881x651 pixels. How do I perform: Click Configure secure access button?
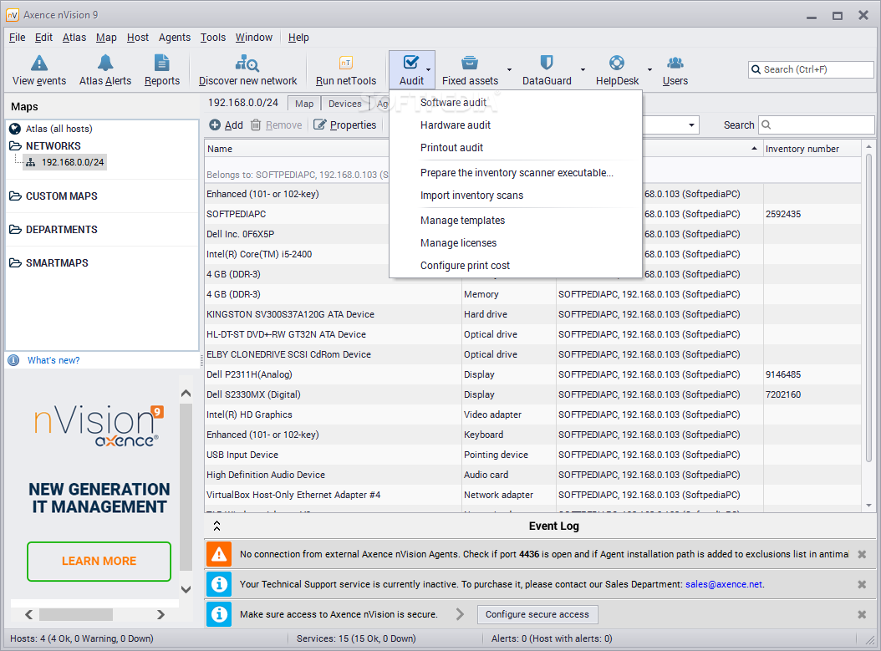537,614
